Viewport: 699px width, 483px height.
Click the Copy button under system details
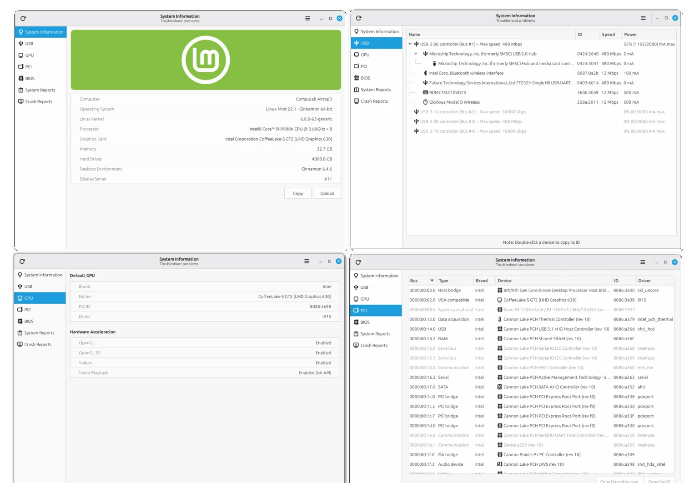click(x=298, y=194)
